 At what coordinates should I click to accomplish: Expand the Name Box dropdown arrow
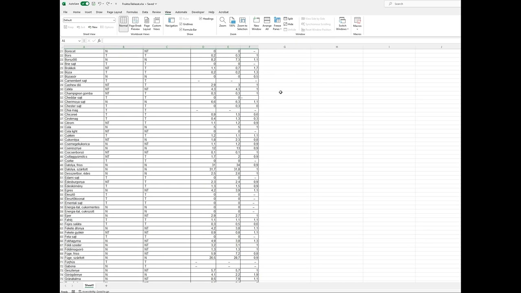click(x=79, y=41)
